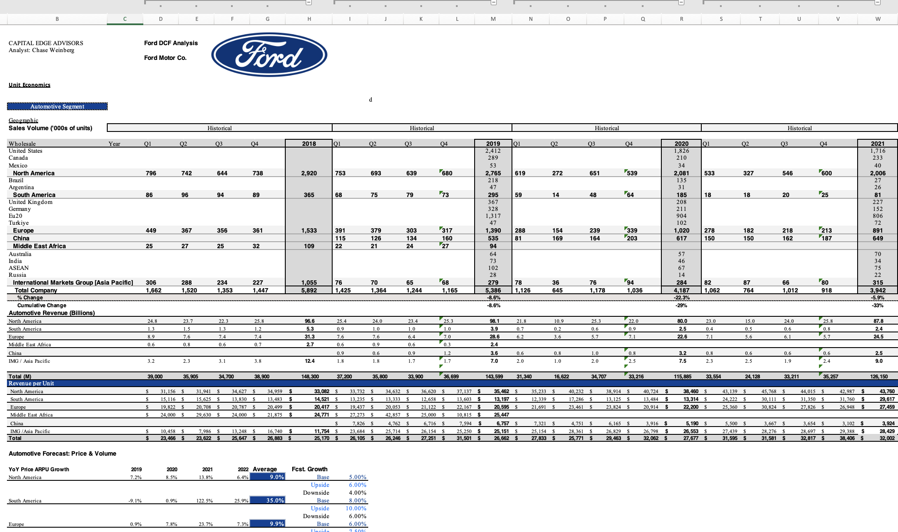Select the 'YoY Price ARPU Growth' label
Viewport: 898px width, 532px height.
tap(39, 470)
